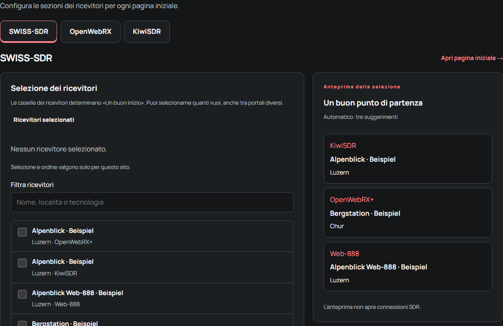Viewport: 503px width, 326px height.
Task: Click the 'Un buon punto di partenza' heading
Action: pyautogui.click(x=373, y=103)
